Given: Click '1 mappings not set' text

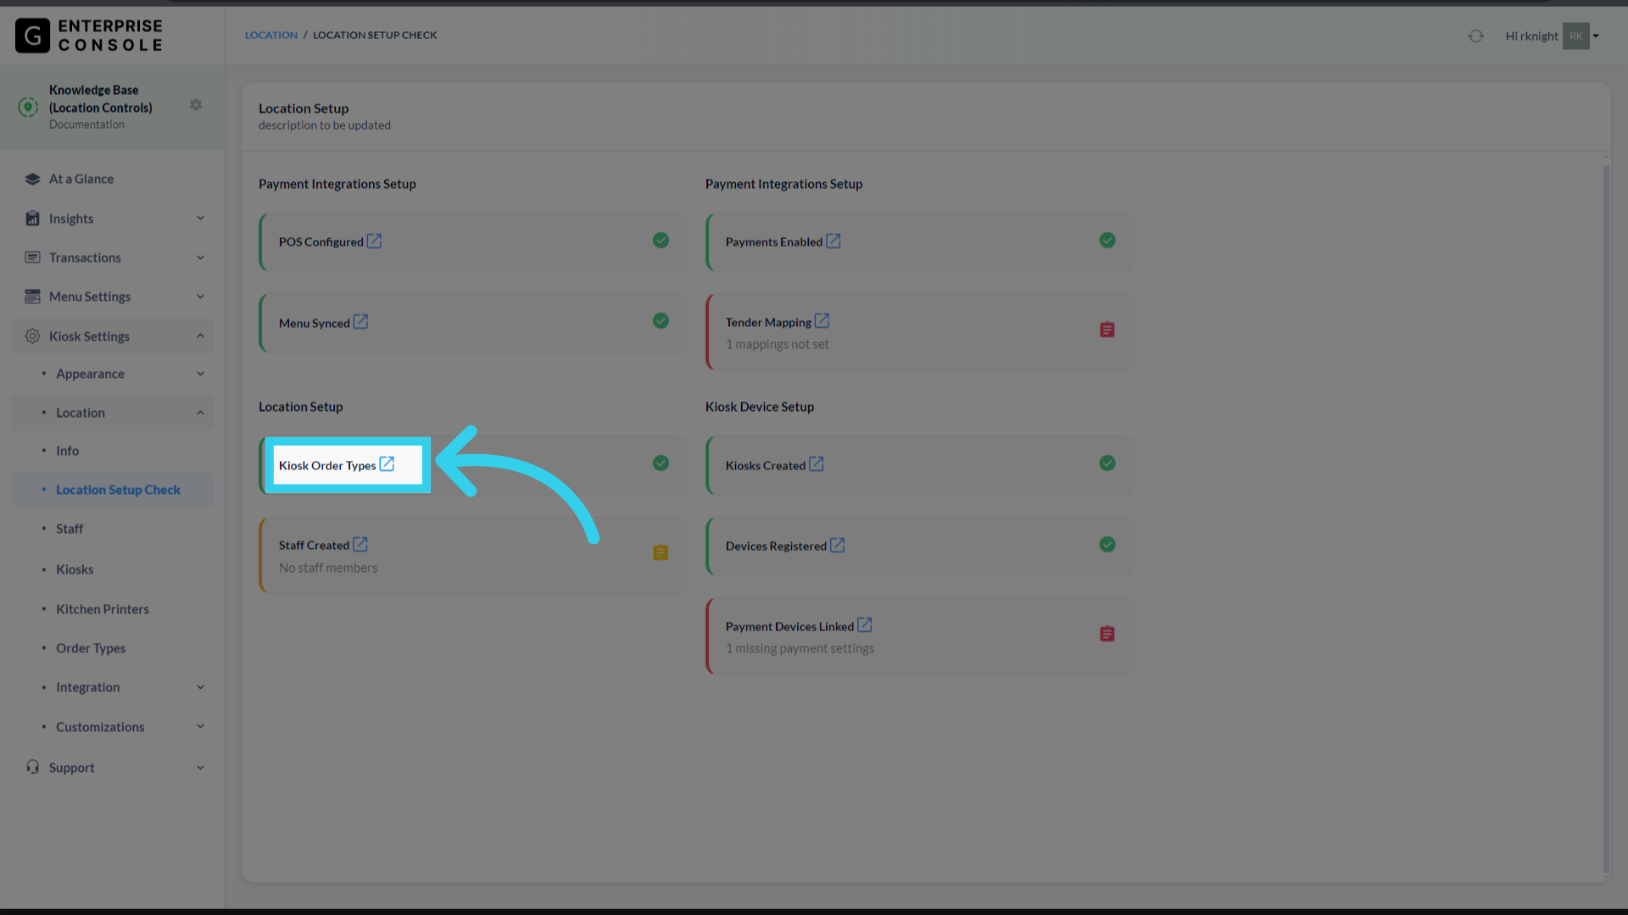Looking at the screenshot, I should click(x=778, y=344).
